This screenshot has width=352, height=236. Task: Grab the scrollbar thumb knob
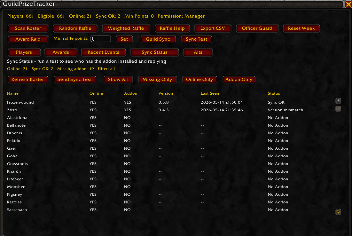click(x=338, y=109)
